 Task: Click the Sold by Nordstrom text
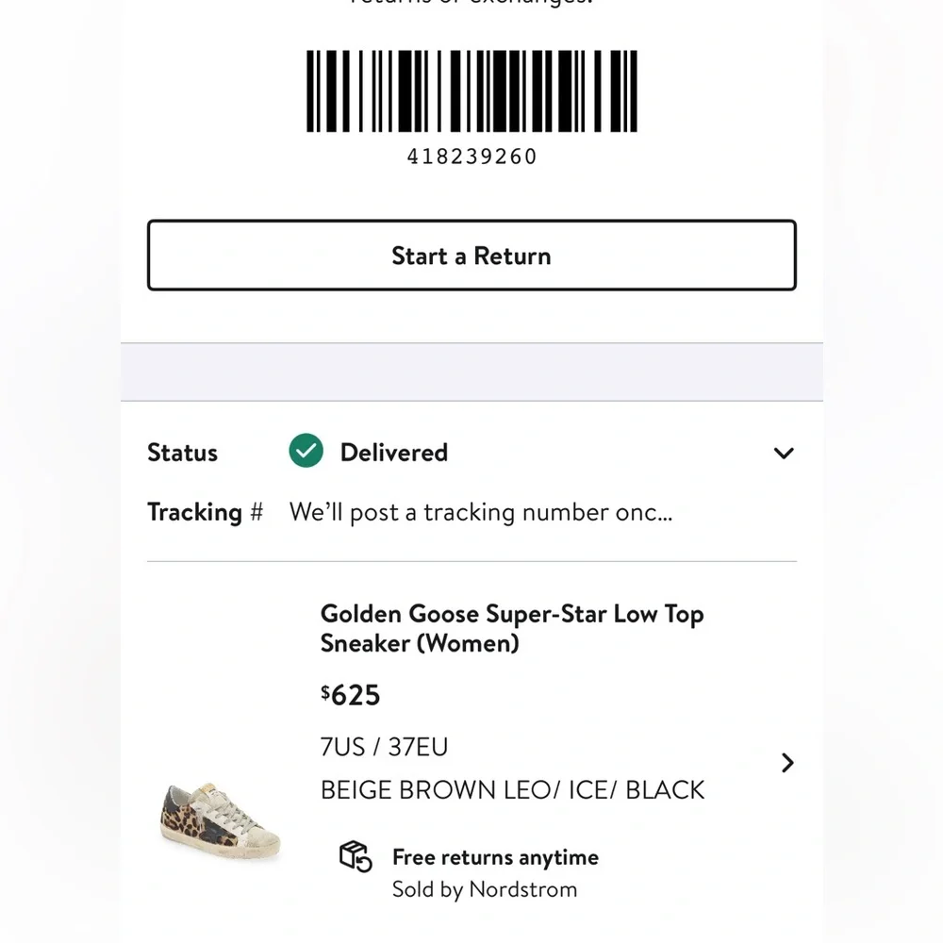(x=485, y=889)
